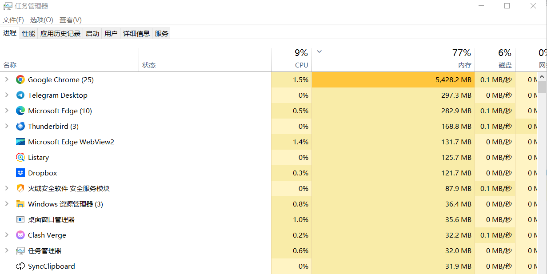The width and height of the screenshot is (547, 274).
Task: Sort by the 内存 column header
Action: [x=393, y=60]
